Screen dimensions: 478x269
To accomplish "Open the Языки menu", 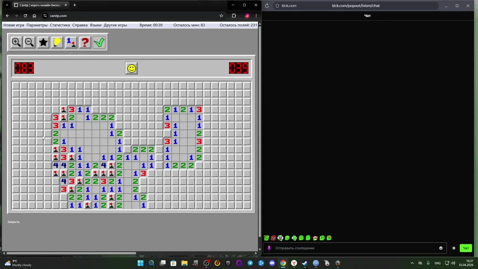I will click(96, 25).
